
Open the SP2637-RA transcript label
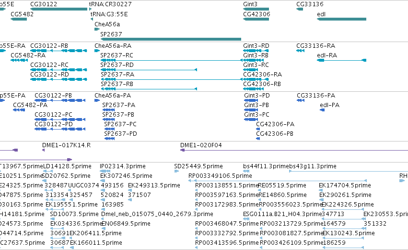pos(117,75)
